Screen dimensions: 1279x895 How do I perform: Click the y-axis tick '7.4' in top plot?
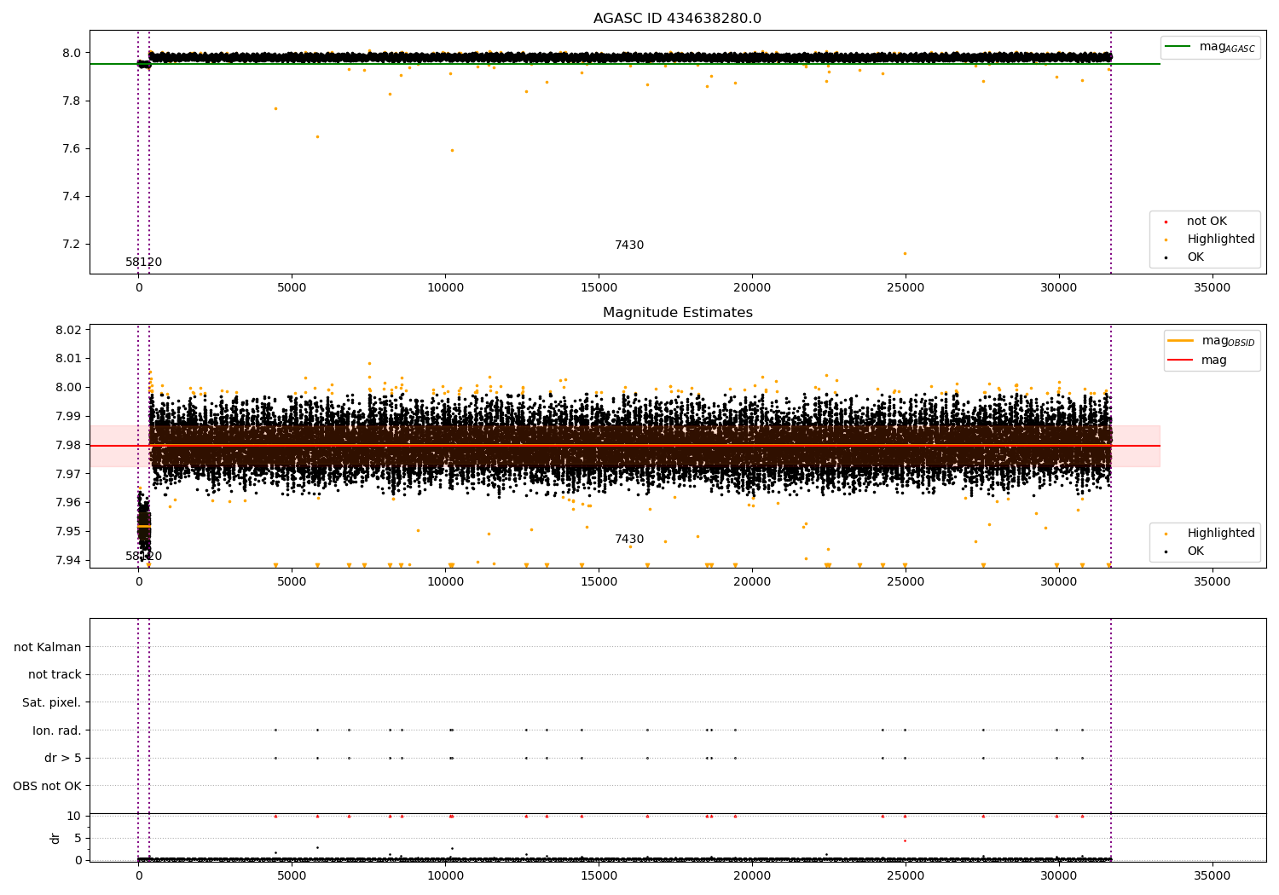click(x=72, y=196)
